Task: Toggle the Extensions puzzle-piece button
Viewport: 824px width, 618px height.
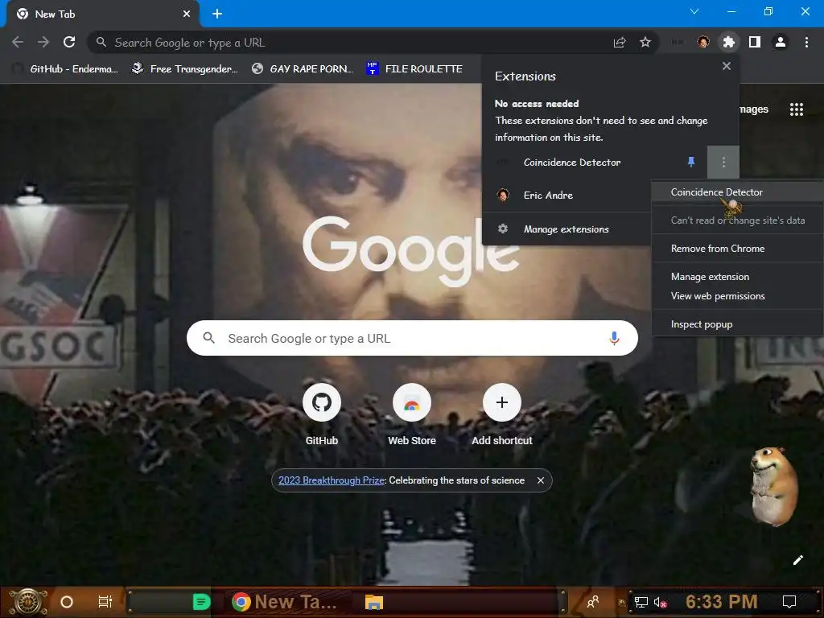Action: pos(728,42)
